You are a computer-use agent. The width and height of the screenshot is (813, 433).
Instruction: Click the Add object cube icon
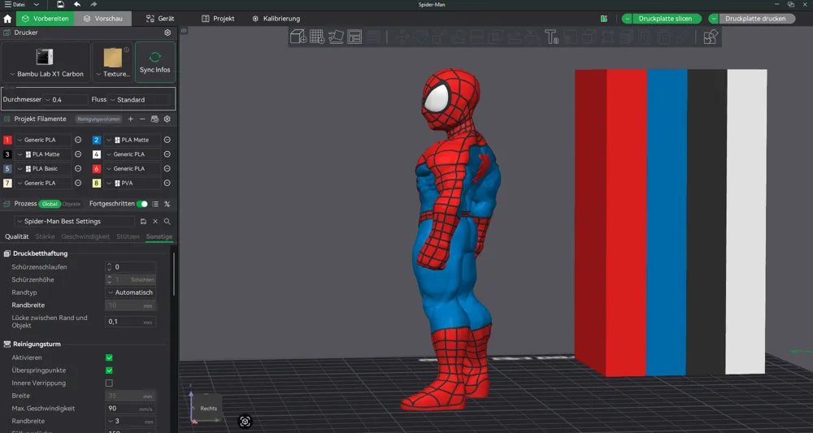coord(298,37)
